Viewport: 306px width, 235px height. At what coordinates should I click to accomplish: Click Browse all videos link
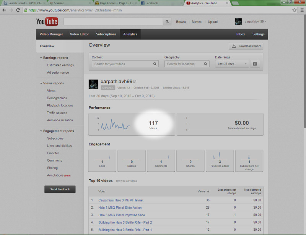[x=127, y=181]
